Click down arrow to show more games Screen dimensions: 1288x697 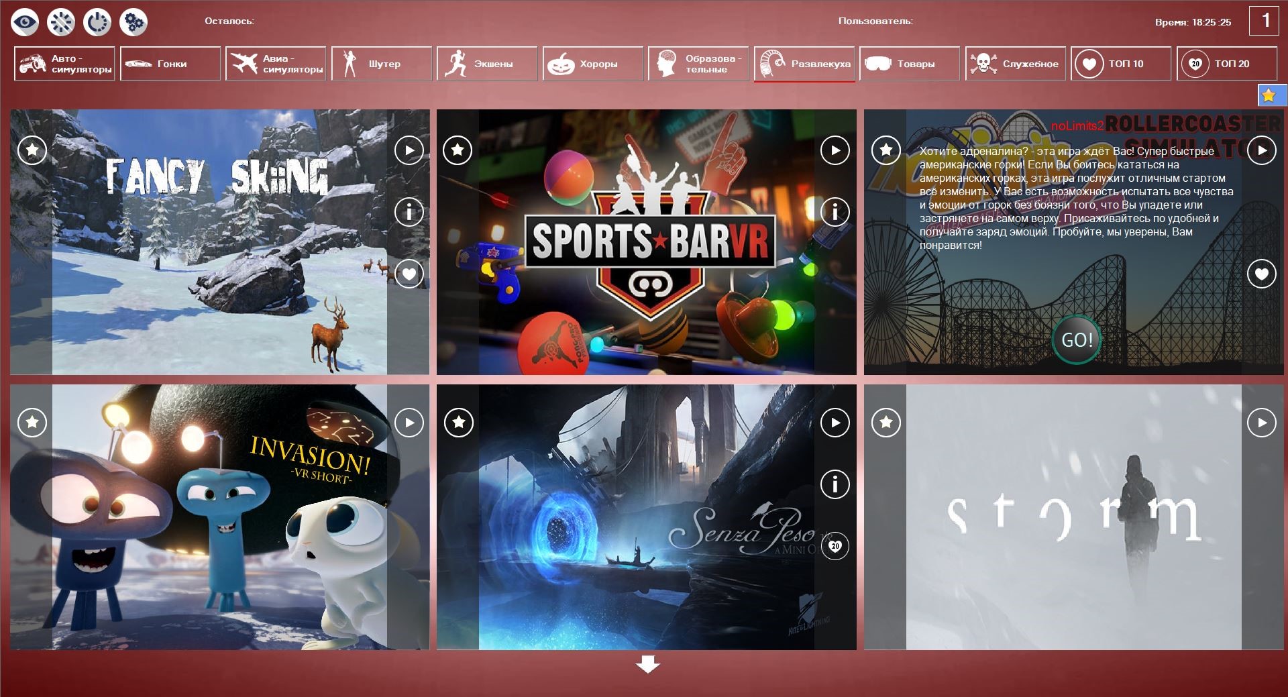coord(647,665)
